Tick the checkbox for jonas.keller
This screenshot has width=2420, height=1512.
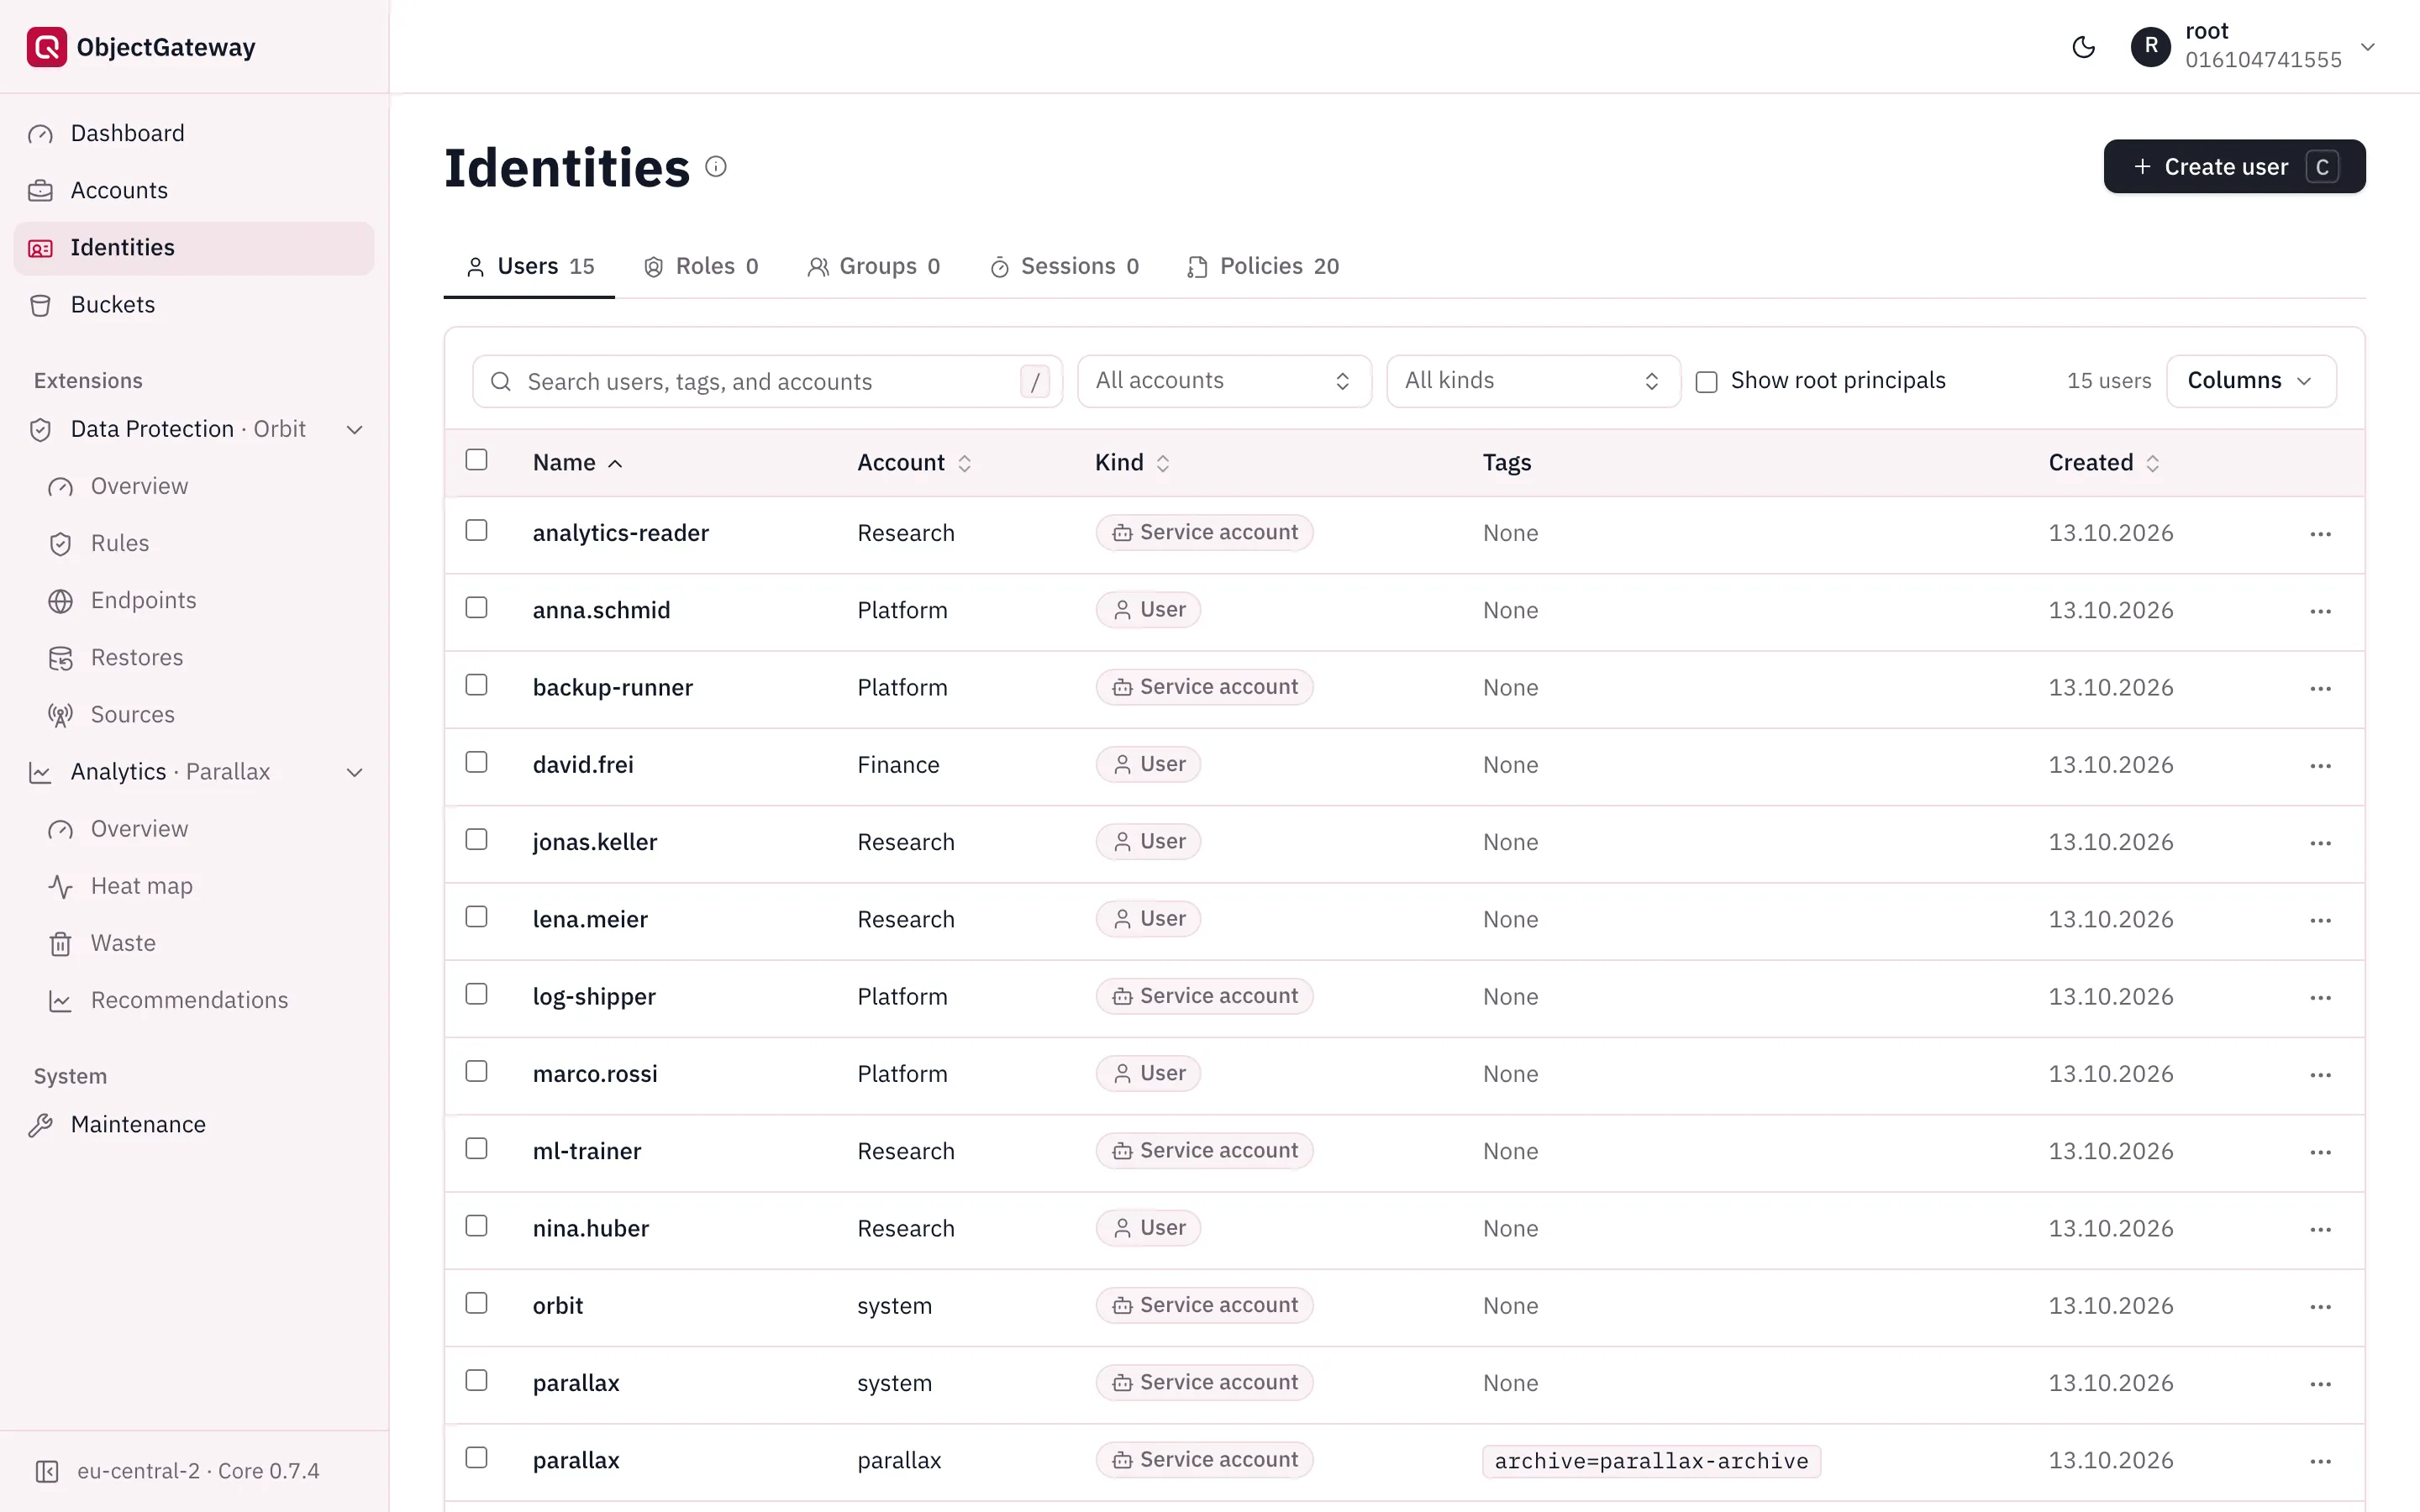coord(476,840)
